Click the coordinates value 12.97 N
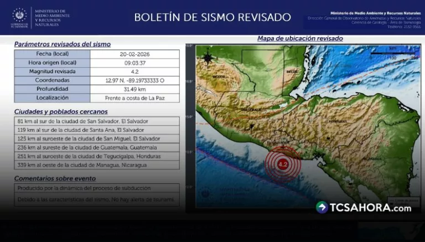Image resolution: width=425 pixels, height=242 pixels. [x=135, y=80]
